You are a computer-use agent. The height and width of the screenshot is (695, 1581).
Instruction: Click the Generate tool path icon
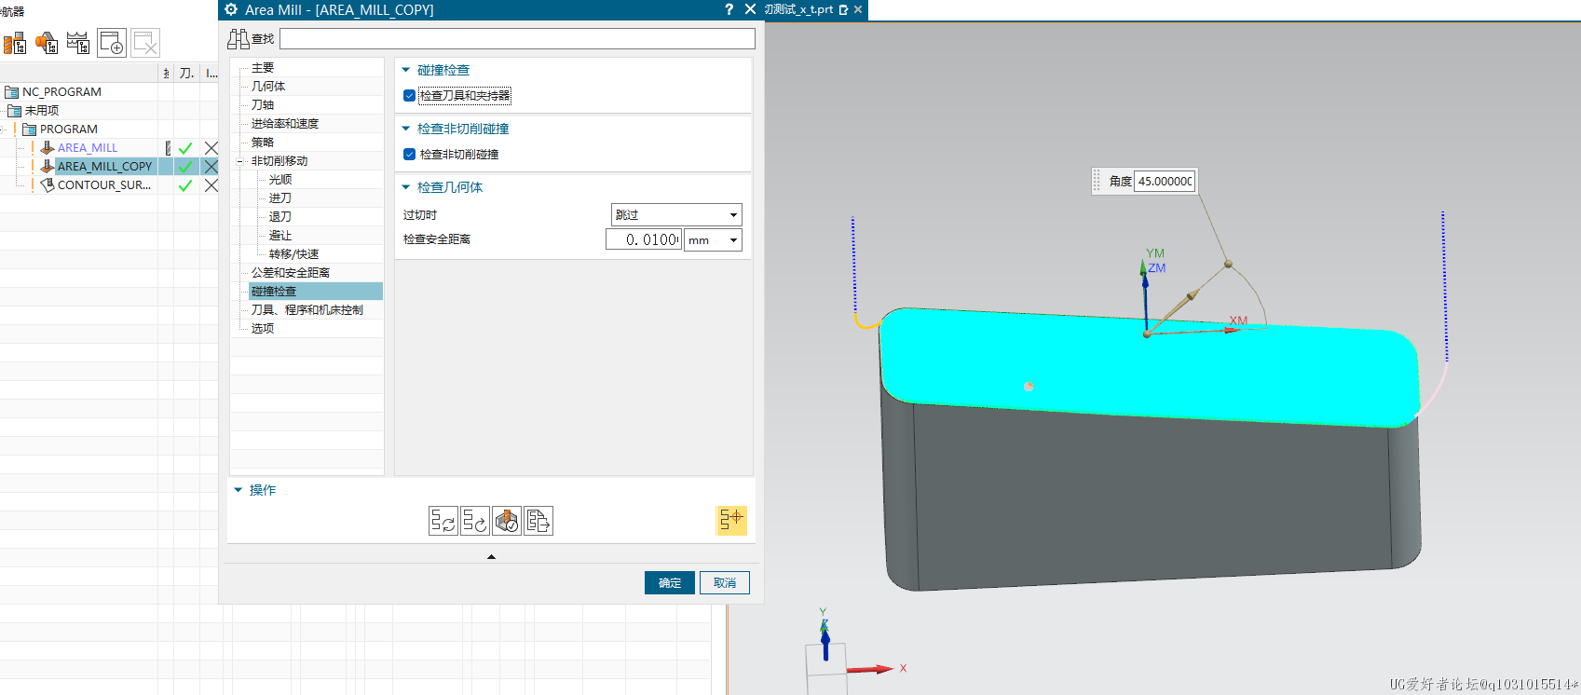pyautogui.click(x=443, y=521)
